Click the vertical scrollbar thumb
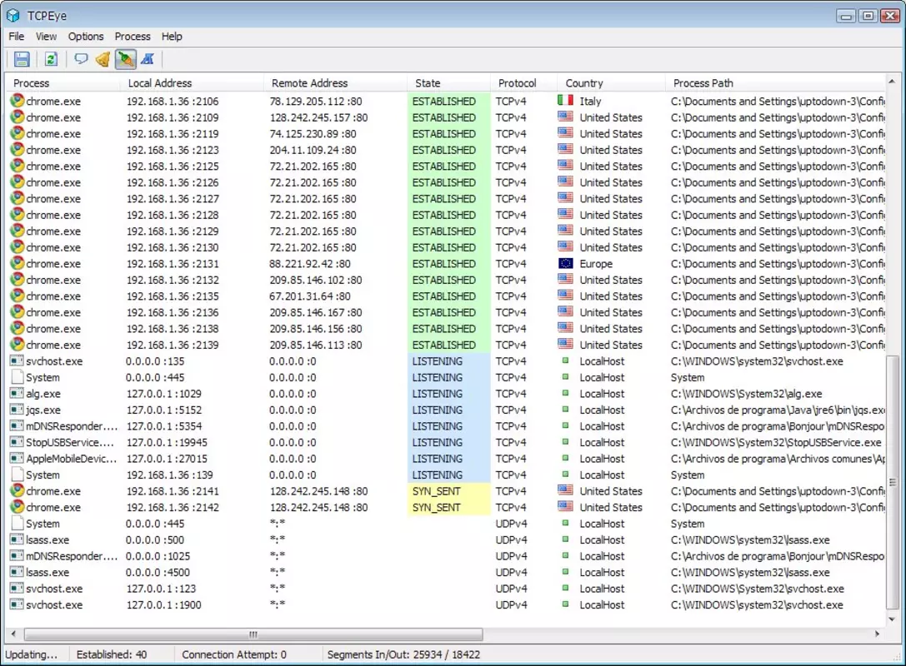 [892, 482]
